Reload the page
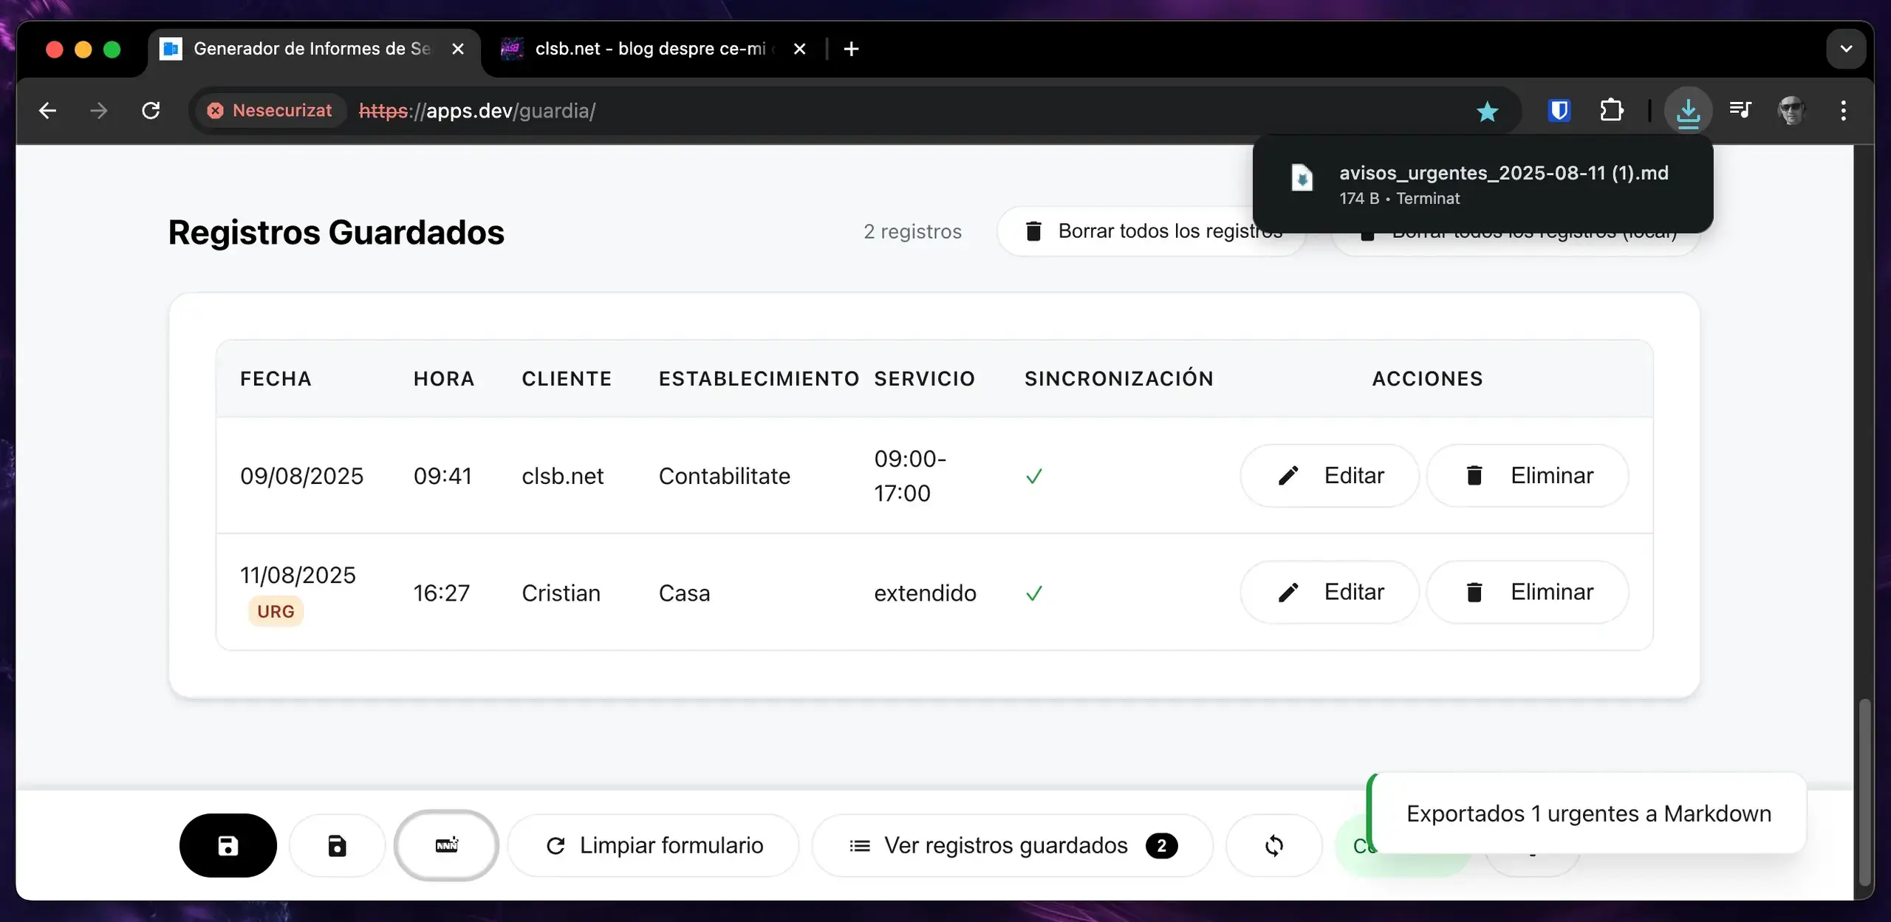The image size is (1891, 922). click(x=151, y=111)
